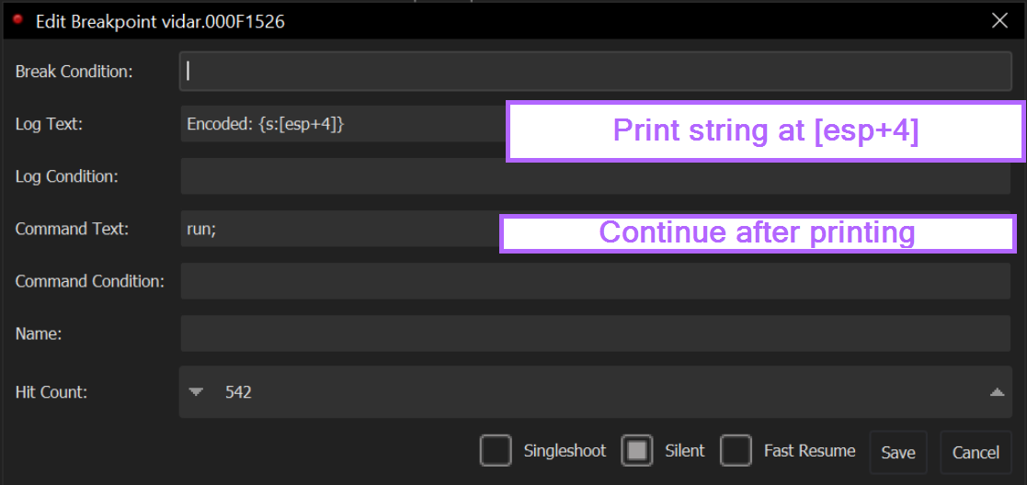Click the "Print string at [esp+4]" annotation

pyautogui.click(x=765, y=131)
